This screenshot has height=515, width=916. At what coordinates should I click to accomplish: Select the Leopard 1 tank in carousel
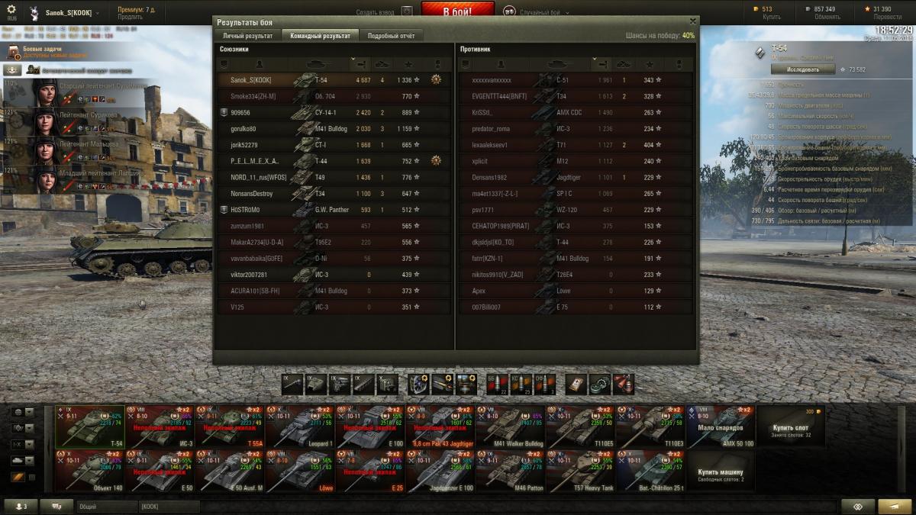(299, 427)
